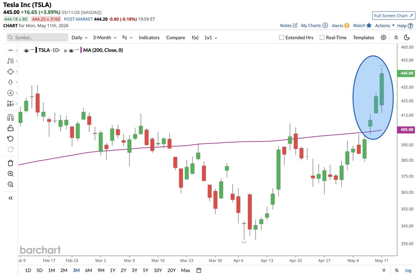Image resolution: width=420 pixels, height=277 pixels.
Task: Click the three dots next to TSLA legend
Action: (33, 50)
